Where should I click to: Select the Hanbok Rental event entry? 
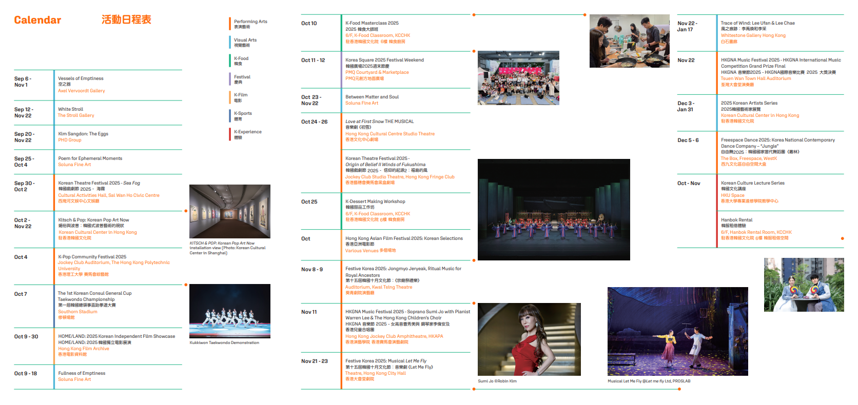(736, 220)
